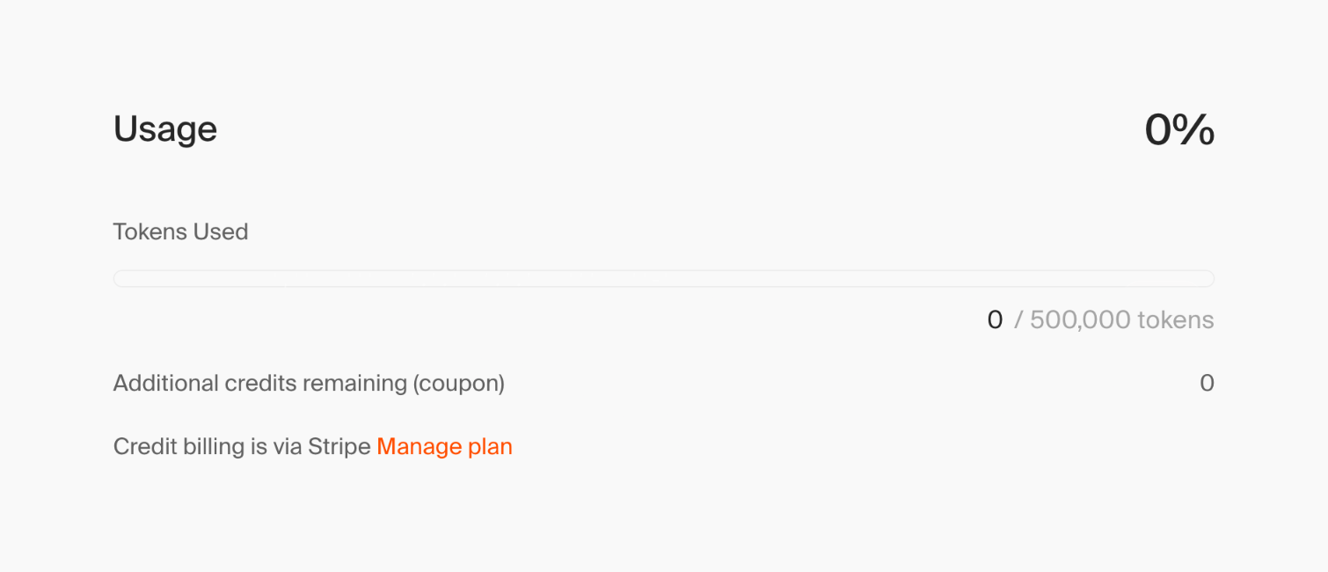The height and width of the screenshot is (572, 1328).
Task: Click the tokens used count 0 before the slash
Action: click(x=995, y=320)
